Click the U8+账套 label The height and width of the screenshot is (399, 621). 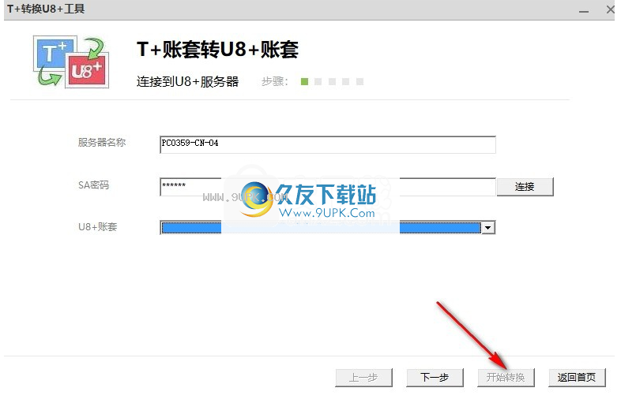pyautogui.click(x=98, y=227)
